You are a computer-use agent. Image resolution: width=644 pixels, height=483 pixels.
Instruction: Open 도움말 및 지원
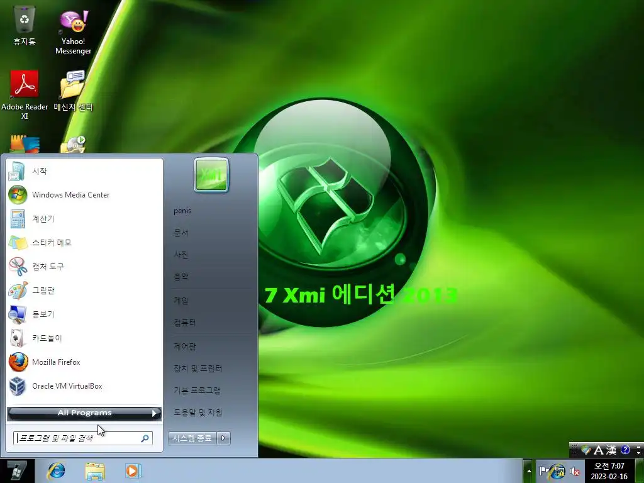tap(197, 413)
